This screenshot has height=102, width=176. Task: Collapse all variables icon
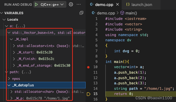click(81, 13)
